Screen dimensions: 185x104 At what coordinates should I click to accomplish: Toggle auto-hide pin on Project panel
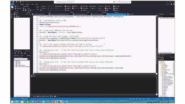pos(28,14)
